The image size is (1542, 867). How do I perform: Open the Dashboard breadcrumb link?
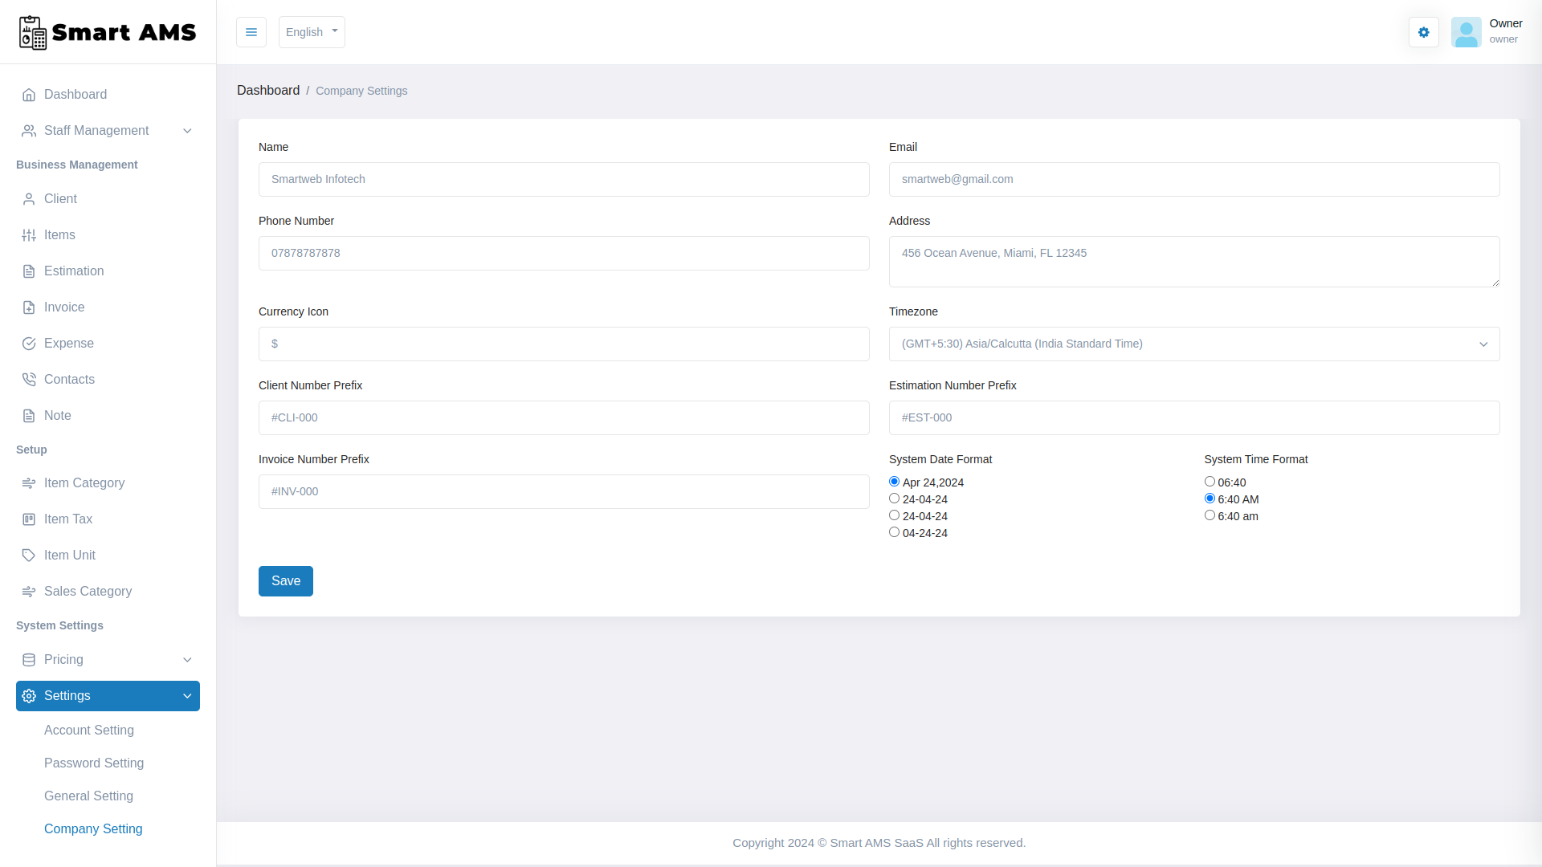click(268, 90)
